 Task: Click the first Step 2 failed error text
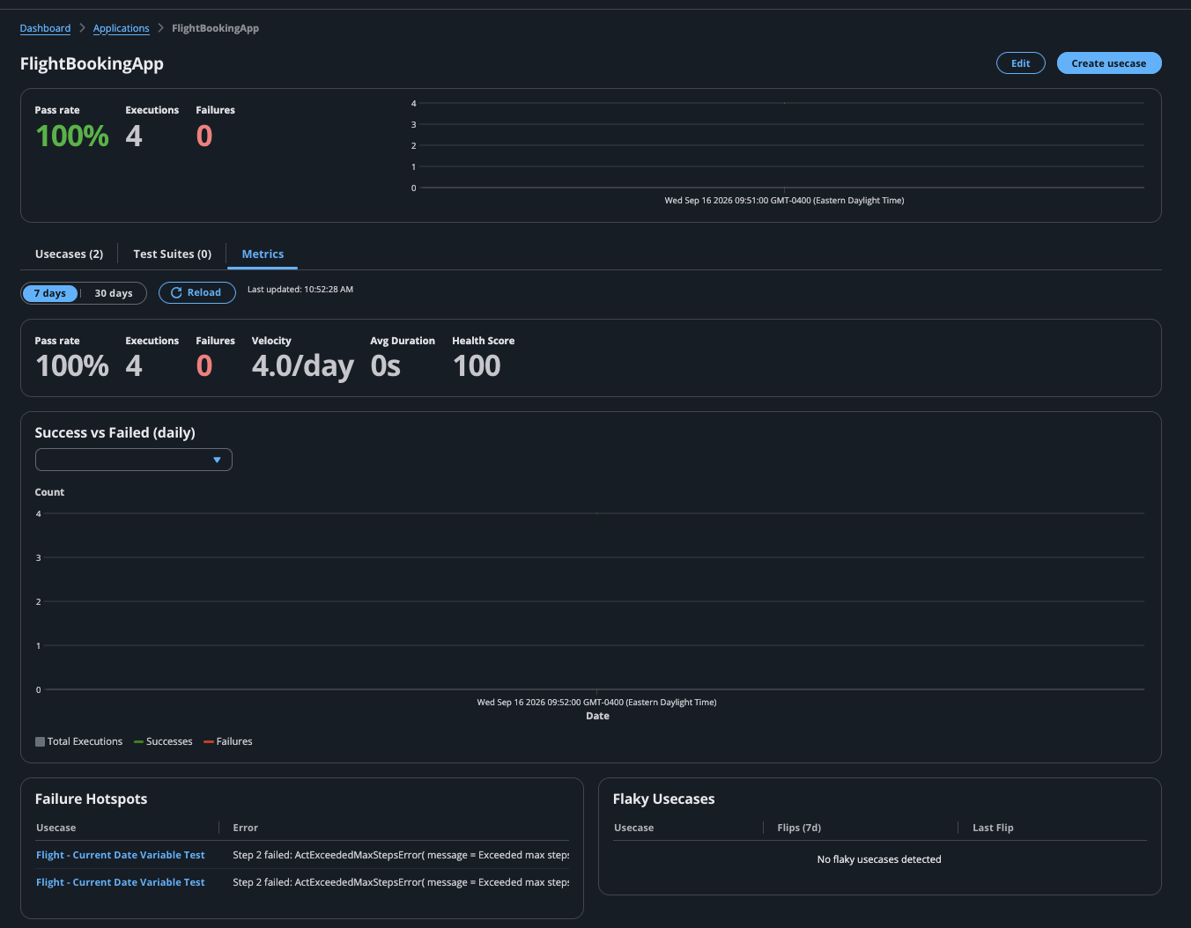point(401,855)
